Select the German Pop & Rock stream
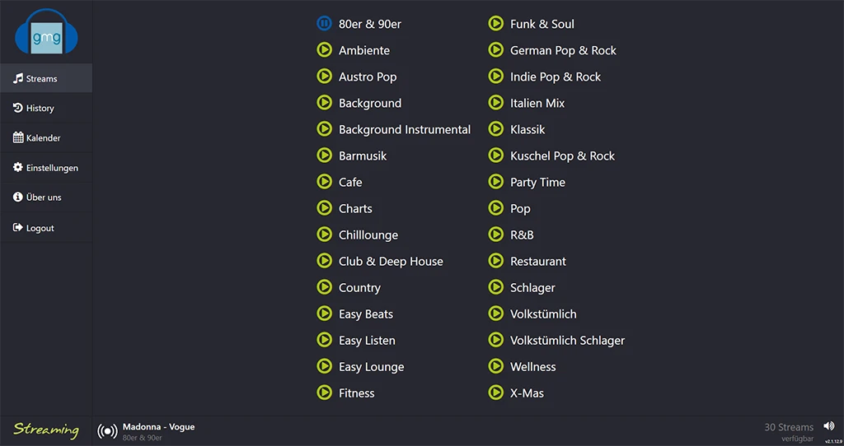The image size is (844, 446). [563, 50]
